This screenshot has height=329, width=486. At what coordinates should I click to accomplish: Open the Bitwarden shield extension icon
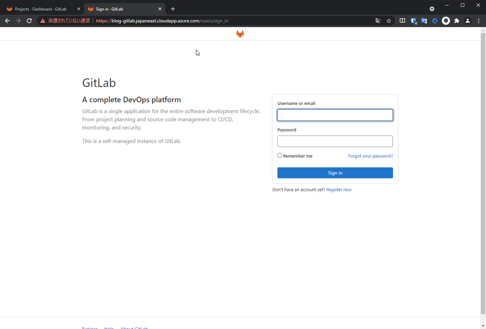pos(414,21)
